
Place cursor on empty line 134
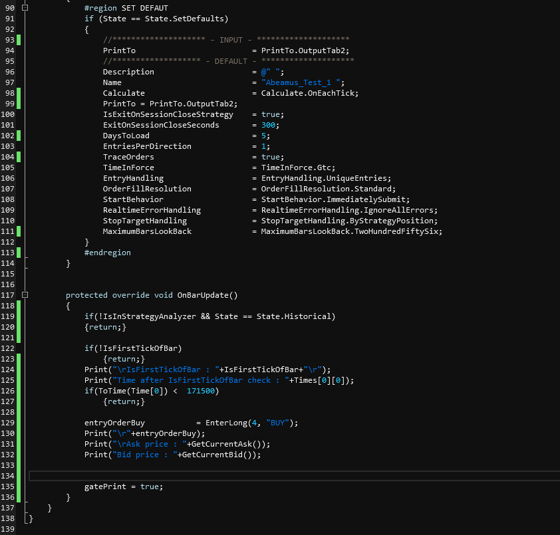(266, 476)
